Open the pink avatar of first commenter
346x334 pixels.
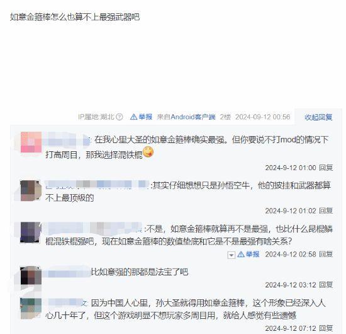(x=31, y=142)
